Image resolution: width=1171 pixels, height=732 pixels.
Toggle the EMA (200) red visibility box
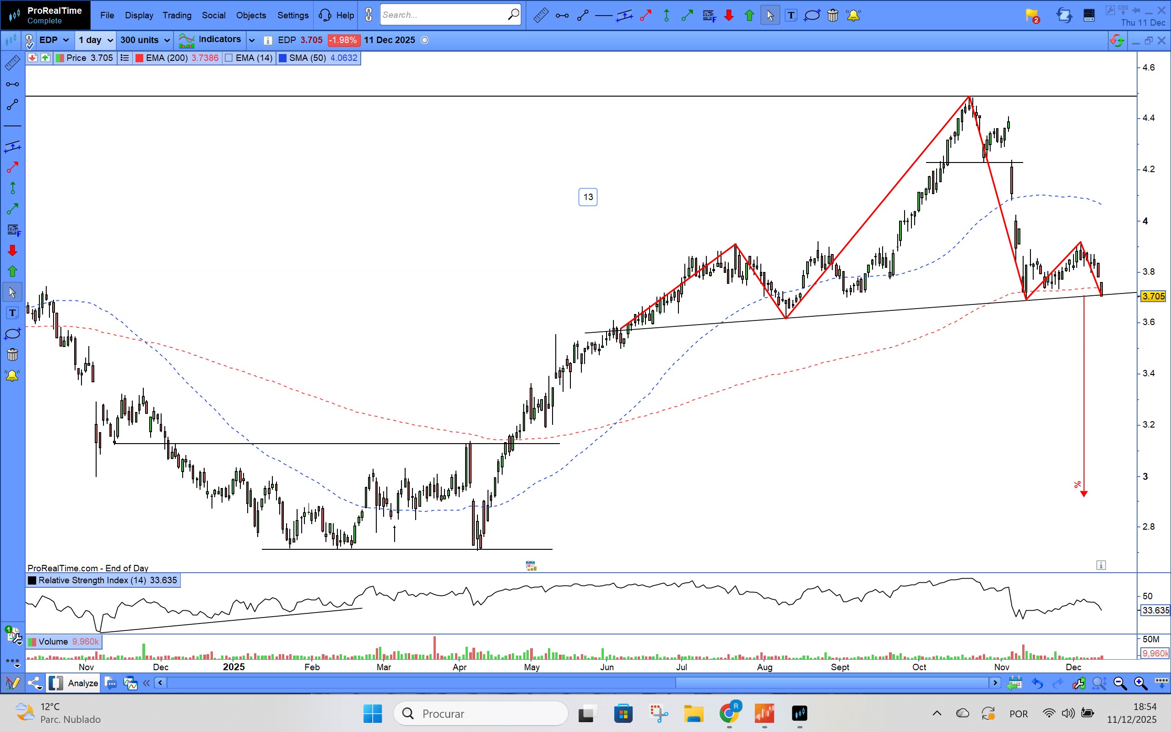coord(140,58)
